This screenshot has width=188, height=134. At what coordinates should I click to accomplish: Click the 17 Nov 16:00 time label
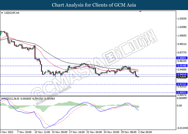pyautogui.click(x=77, y=132)
